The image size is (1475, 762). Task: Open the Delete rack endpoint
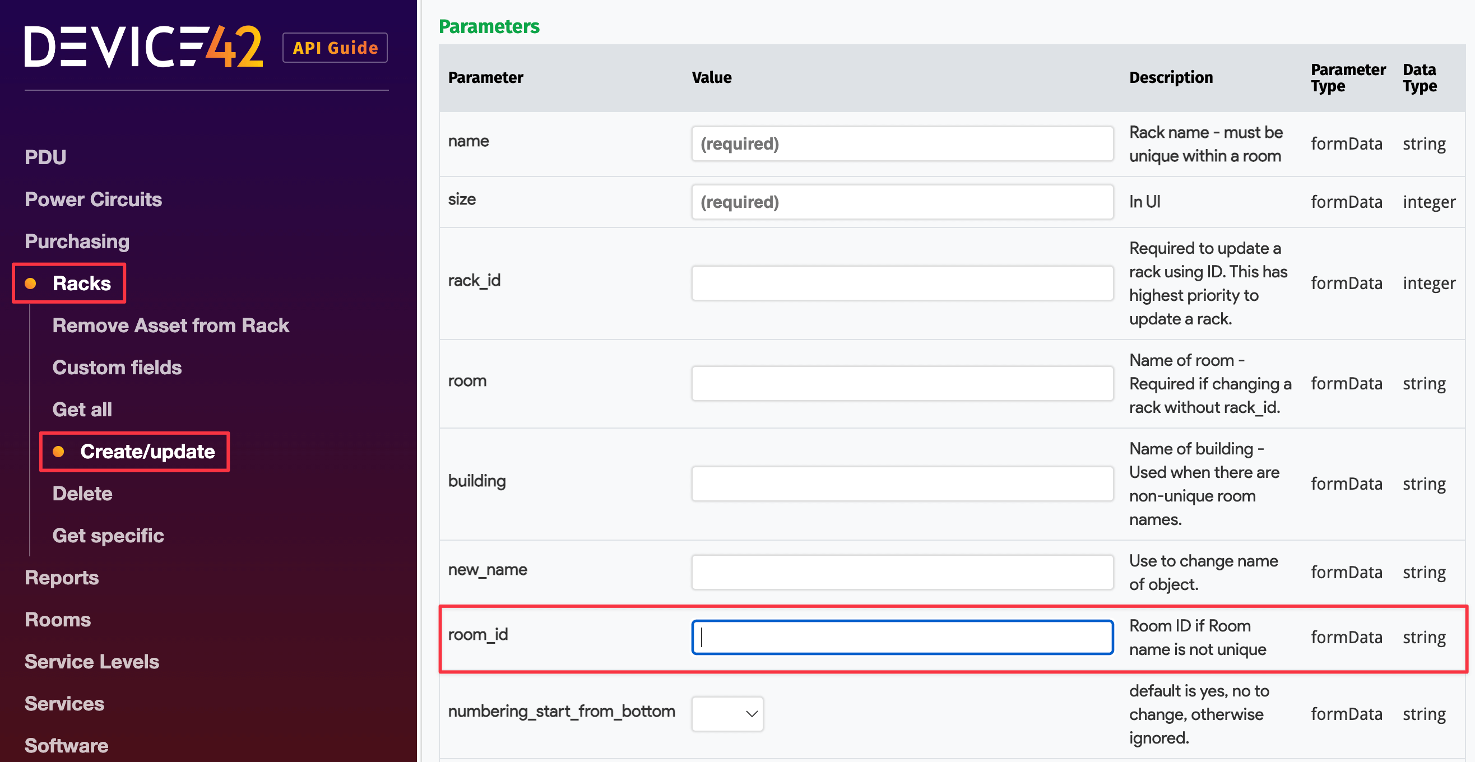[82, 493]
